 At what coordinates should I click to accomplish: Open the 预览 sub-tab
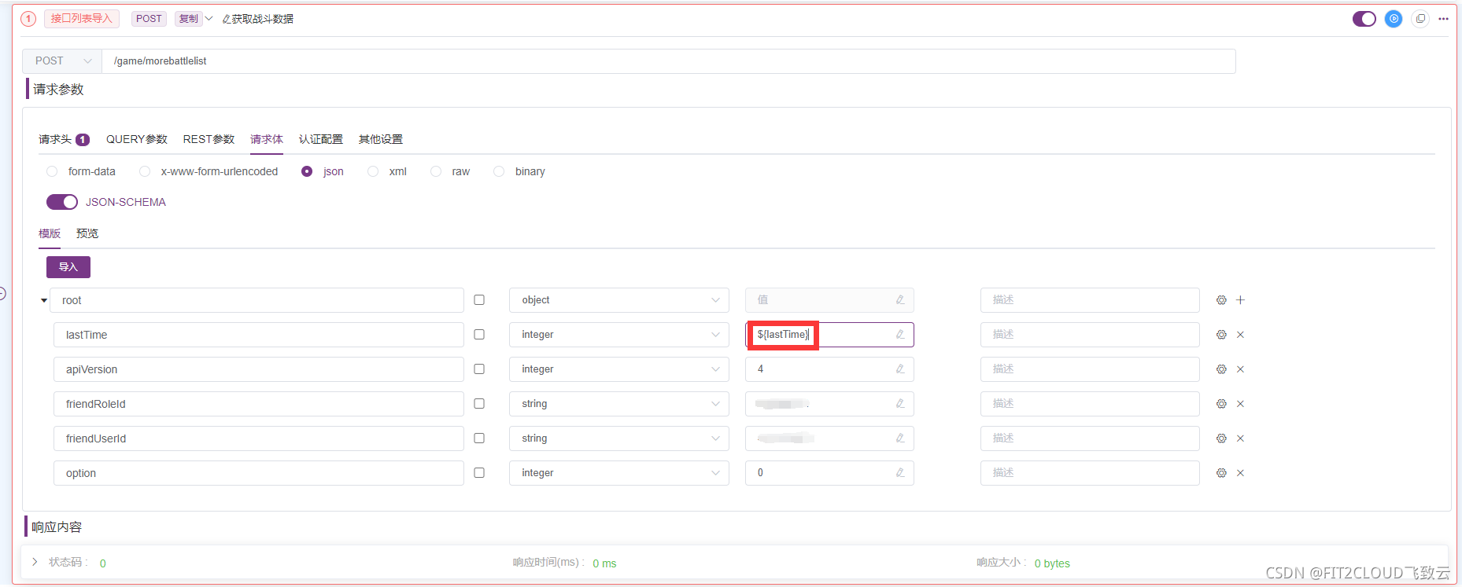(87, 233)
